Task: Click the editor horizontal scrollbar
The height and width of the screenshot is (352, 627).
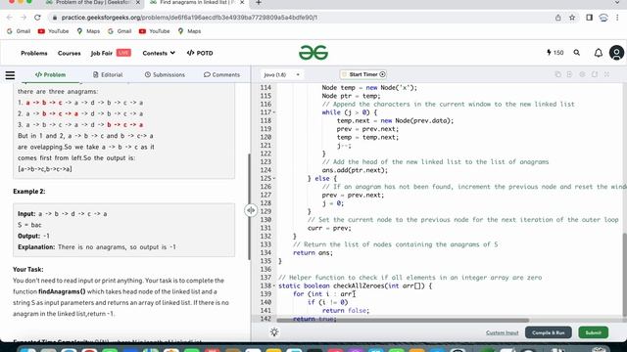Action: pos(403,320)
